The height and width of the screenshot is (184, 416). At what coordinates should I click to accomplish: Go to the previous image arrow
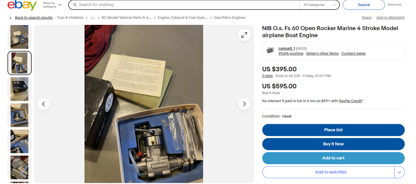pyautogui.click(x=43, y=104)
